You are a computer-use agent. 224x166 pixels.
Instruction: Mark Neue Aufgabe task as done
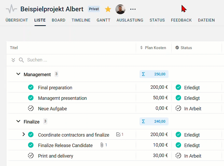[x=31, y=108]
